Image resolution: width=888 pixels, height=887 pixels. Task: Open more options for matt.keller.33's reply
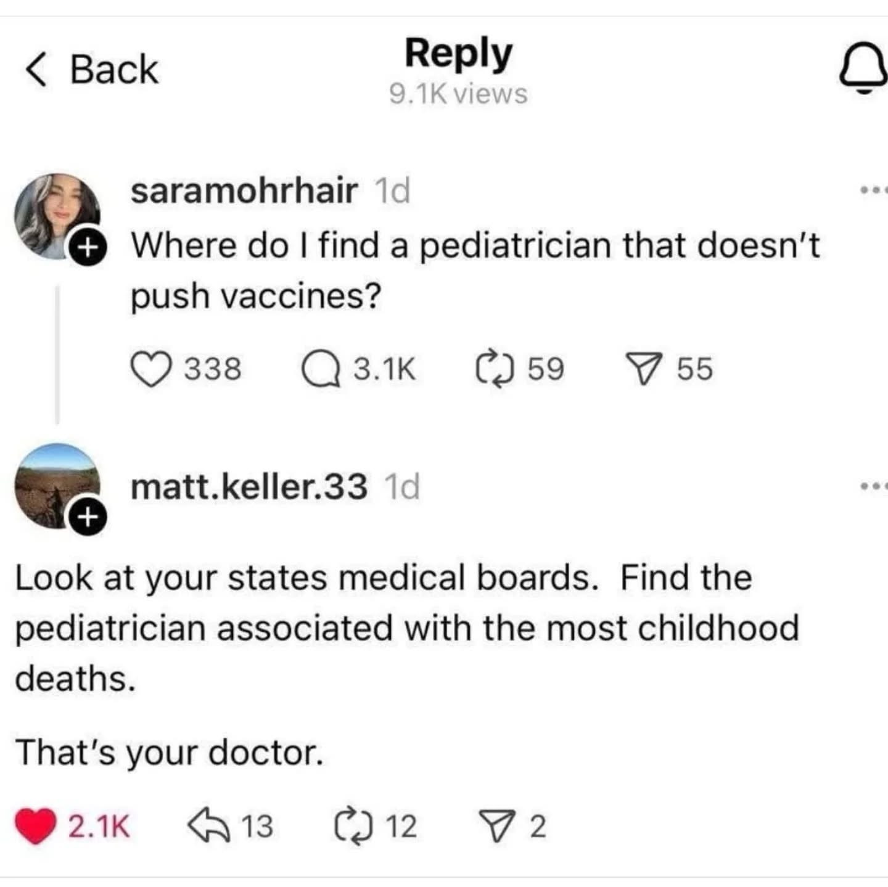coord(874,487)
